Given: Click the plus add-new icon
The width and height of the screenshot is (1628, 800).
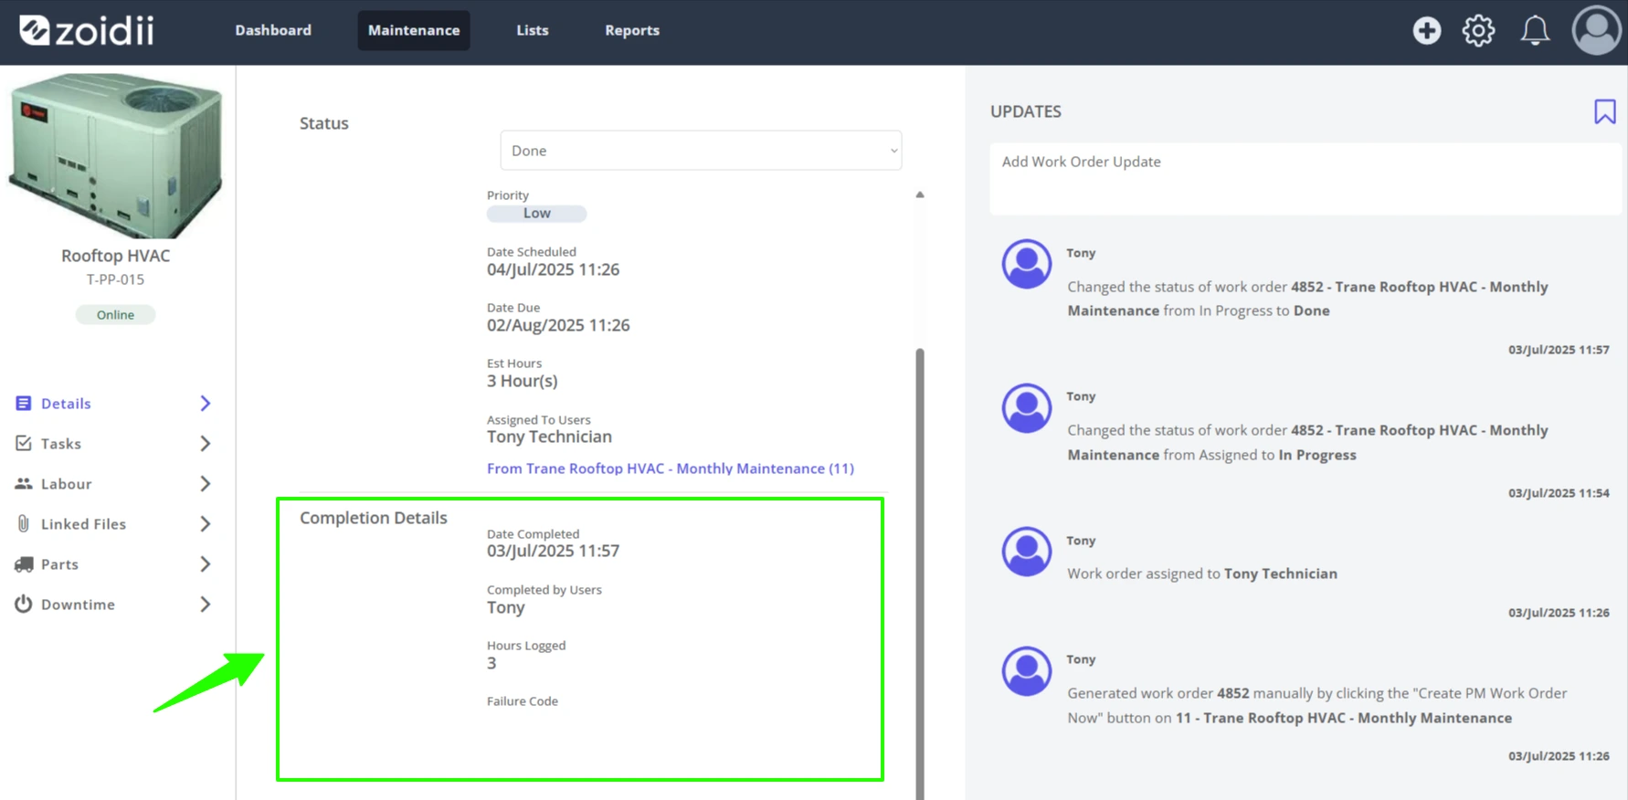Looking at the screenshot, I should point(1426,31).
